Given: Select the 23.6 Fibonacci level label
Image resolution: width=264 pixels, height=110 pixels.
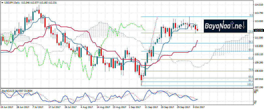Looking at the screenshot, I should click(x=250, y=32).
